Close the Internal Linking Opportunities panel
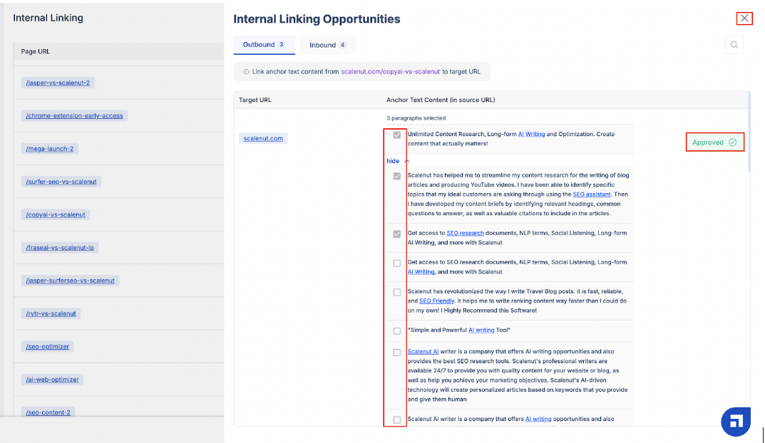 (744, 19)
